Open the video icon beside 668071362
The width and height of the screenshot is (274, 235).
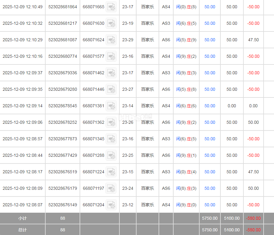pyautogui.click(x=111, y=122)
